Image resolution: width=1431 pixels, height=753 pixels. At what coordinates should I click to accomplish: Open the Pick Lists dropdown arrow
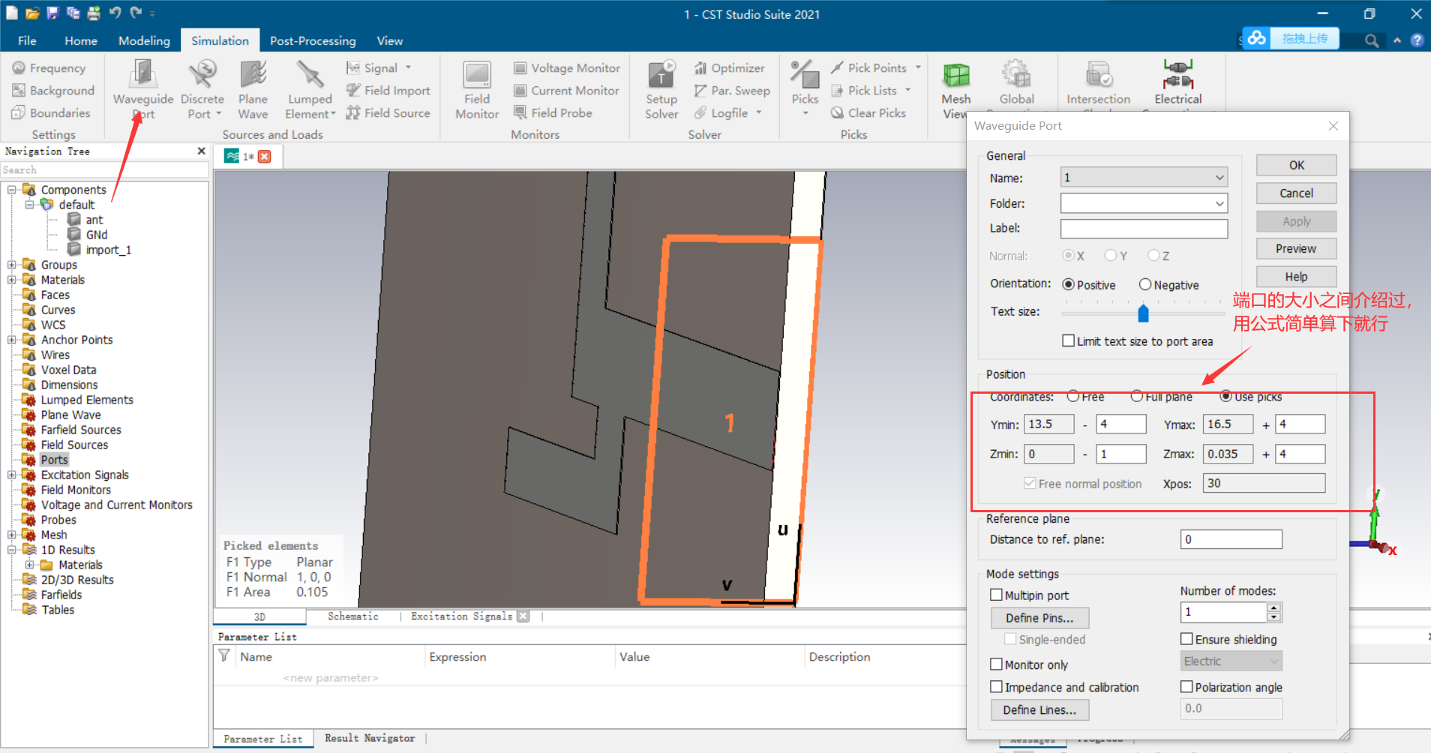tap(907, 90)
